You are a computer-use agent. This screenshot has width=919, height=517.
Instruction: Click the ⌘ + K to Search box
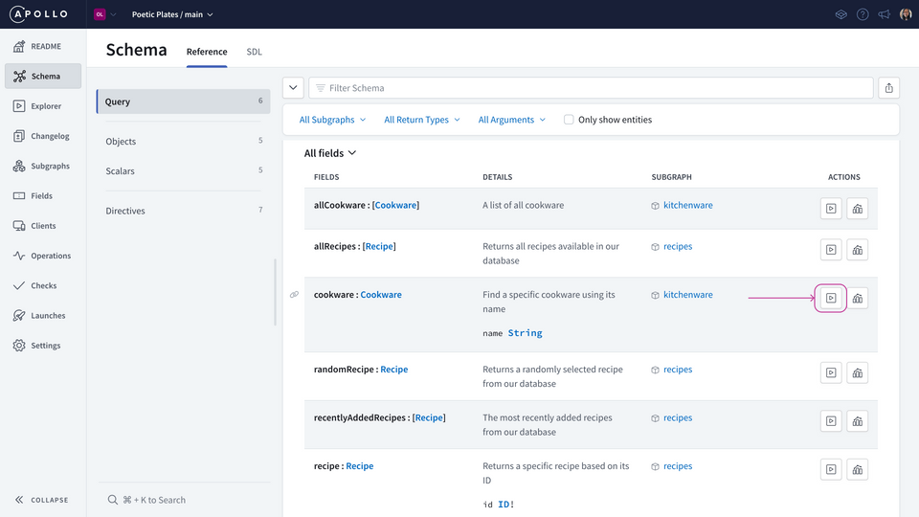pos(184,500)
